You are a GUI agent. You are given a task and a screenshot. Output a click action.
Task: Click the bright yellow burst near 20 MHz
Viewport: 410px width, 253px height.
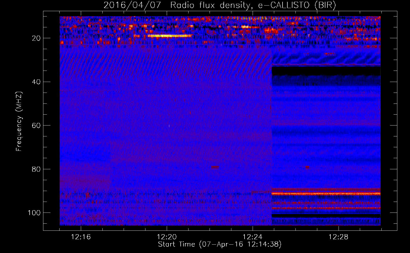coord(169,36)
